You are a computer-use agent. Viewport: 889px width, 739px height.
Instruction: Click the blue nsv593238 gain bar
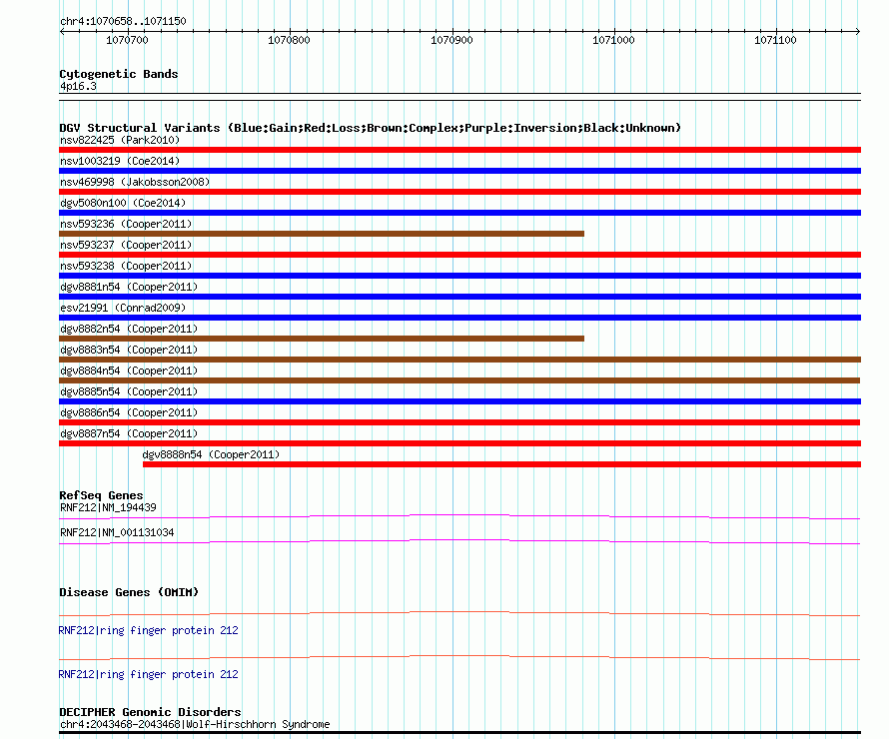coord(459,276)
